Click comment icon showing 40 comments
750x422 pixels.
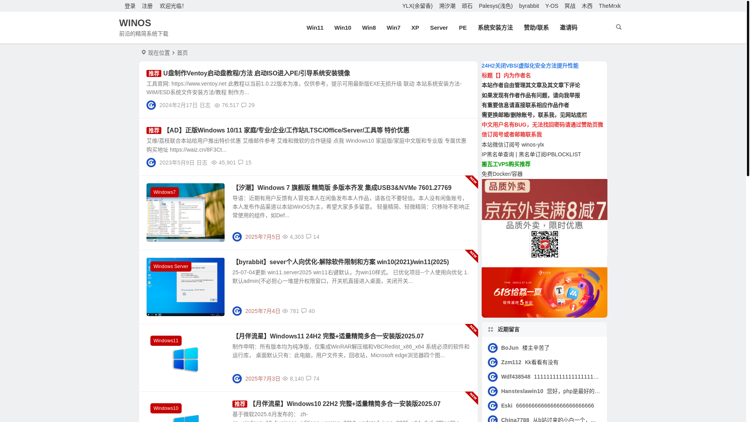pos(304,311)
